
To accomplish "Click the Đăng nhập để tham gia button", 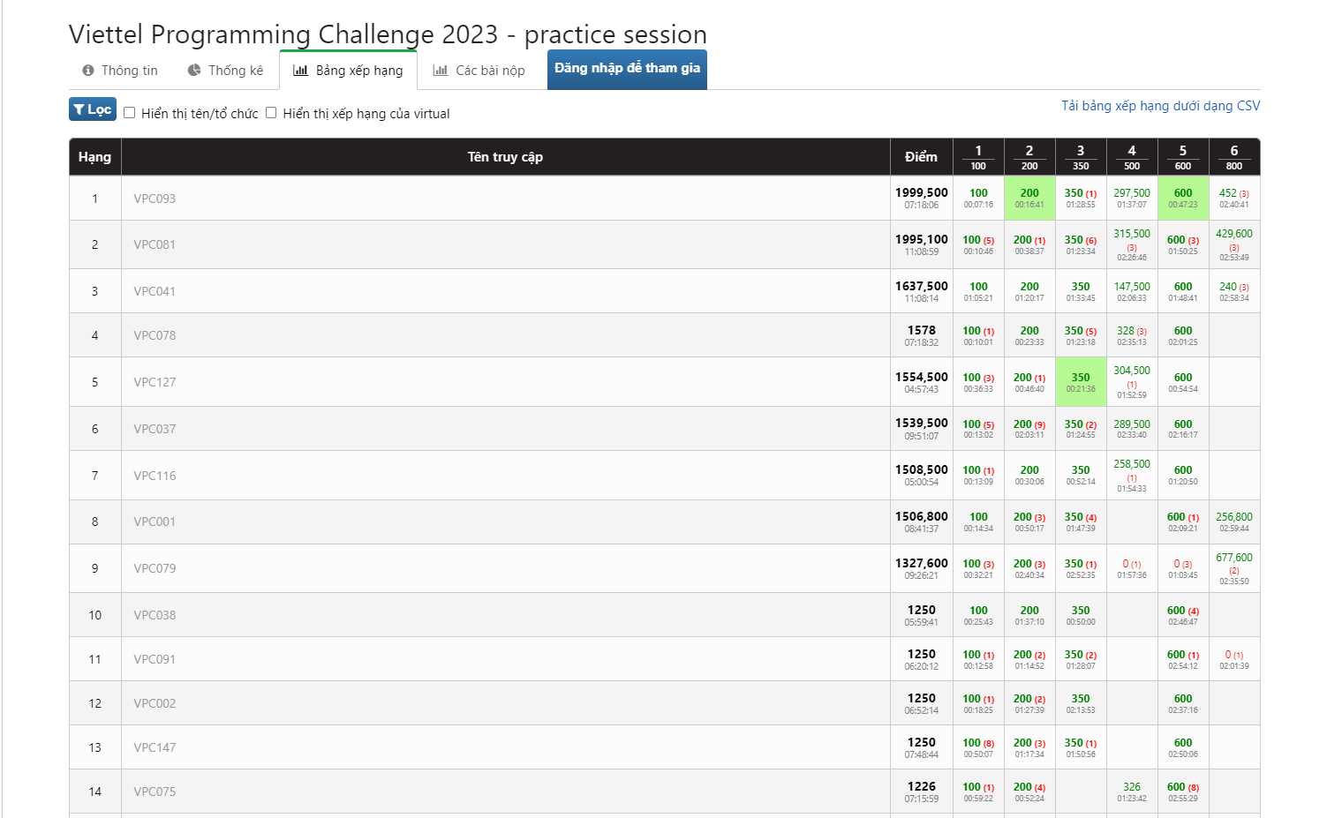I will (627, 69).
